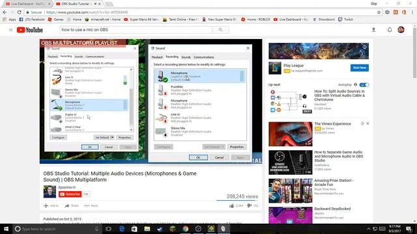The width and height of the screenshot is (417, 234).
Task: Dislike the video with thumbs down
Action: (249, 205)
